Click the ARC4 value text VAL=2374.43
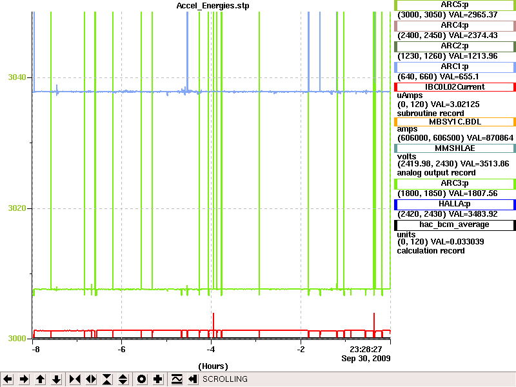Screen dimensions: 516x387 tap(473, 35)
